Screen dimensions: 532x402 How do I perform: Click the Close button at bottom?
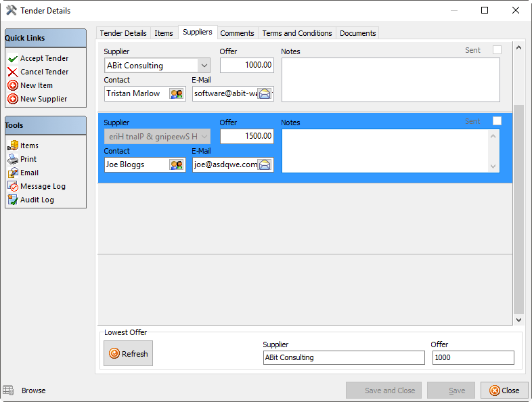(x=504, y=390)
